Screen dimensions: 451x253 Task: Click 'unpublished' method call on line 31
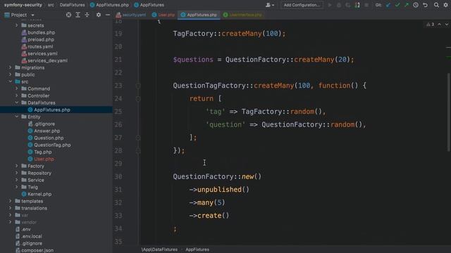[x=219, y=190]
